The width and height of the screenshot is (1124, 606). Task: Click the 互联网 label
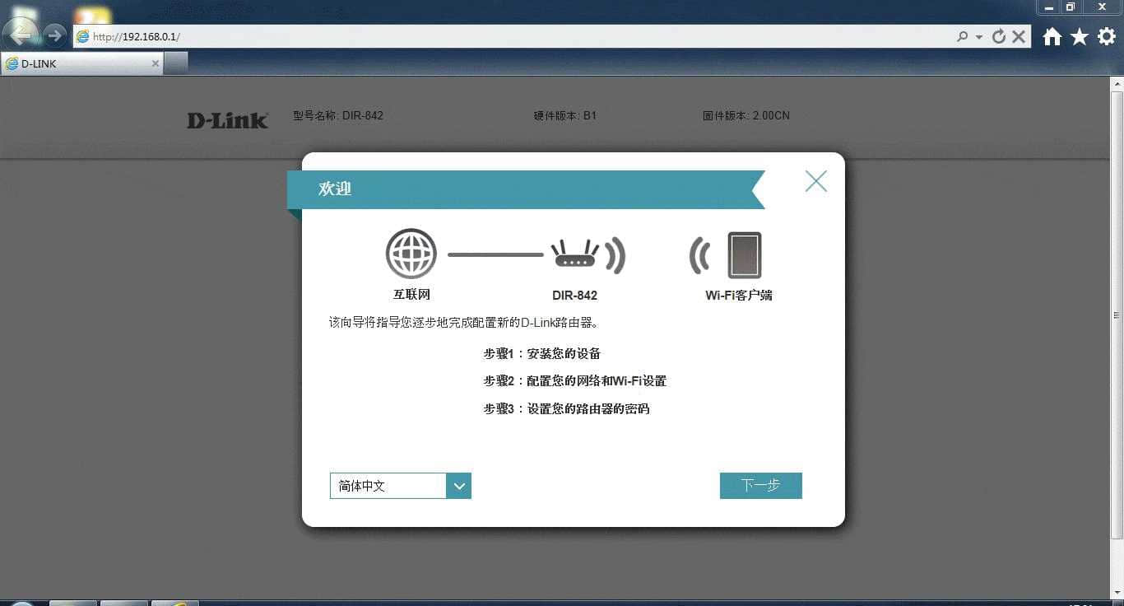411,295
